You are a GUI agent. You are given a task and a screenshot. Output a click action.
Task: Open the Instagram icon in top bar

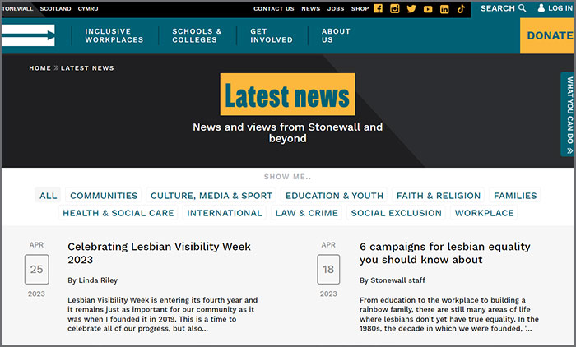pyautogui.click(x=394, y=8)
